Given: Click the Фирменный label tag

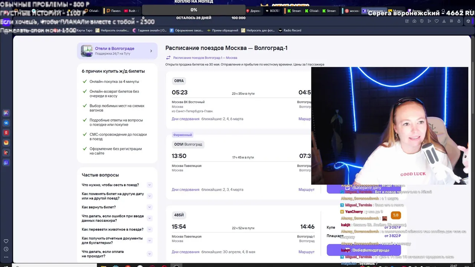Looking at the screenshot, I should tap(182, 135).
